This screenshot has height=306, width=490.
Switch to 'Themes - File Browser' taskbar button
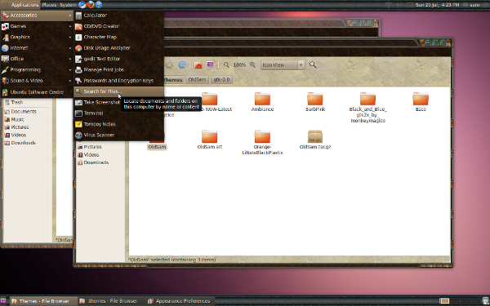coord(43,301)
